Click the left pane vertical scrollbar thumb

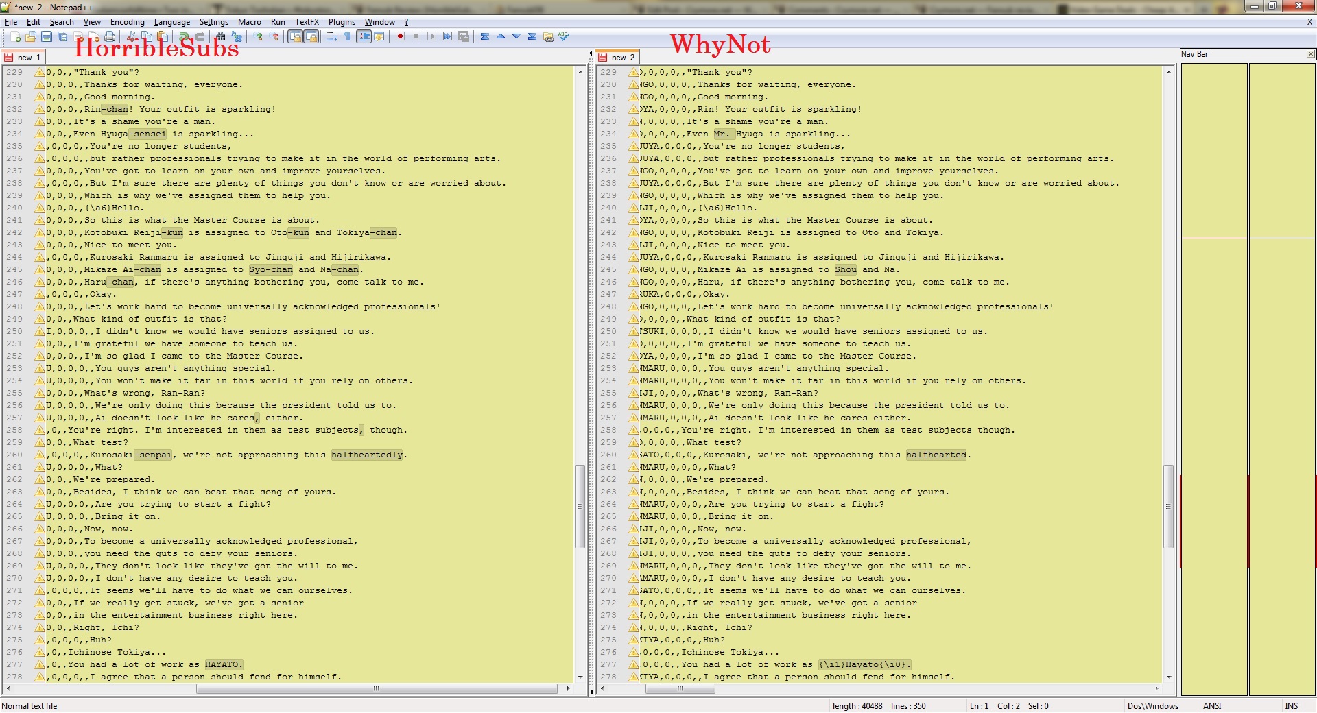[x=580, y=506]
